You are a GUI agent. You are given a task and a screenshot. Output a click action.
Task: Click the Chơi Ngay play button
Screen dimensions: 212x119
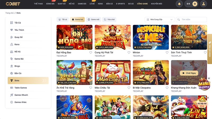189,73
